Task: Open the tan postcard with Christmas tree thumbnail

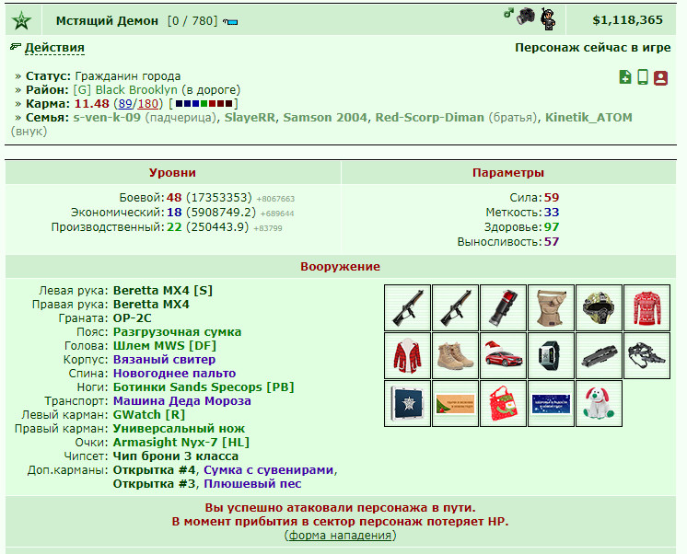Action: point(455,403)
